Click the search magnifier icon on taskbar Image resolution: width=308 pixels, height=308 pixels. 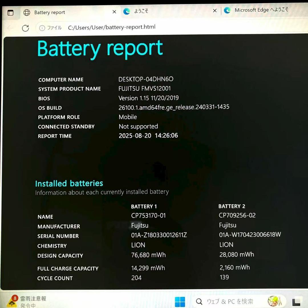[x=199, y=301]
